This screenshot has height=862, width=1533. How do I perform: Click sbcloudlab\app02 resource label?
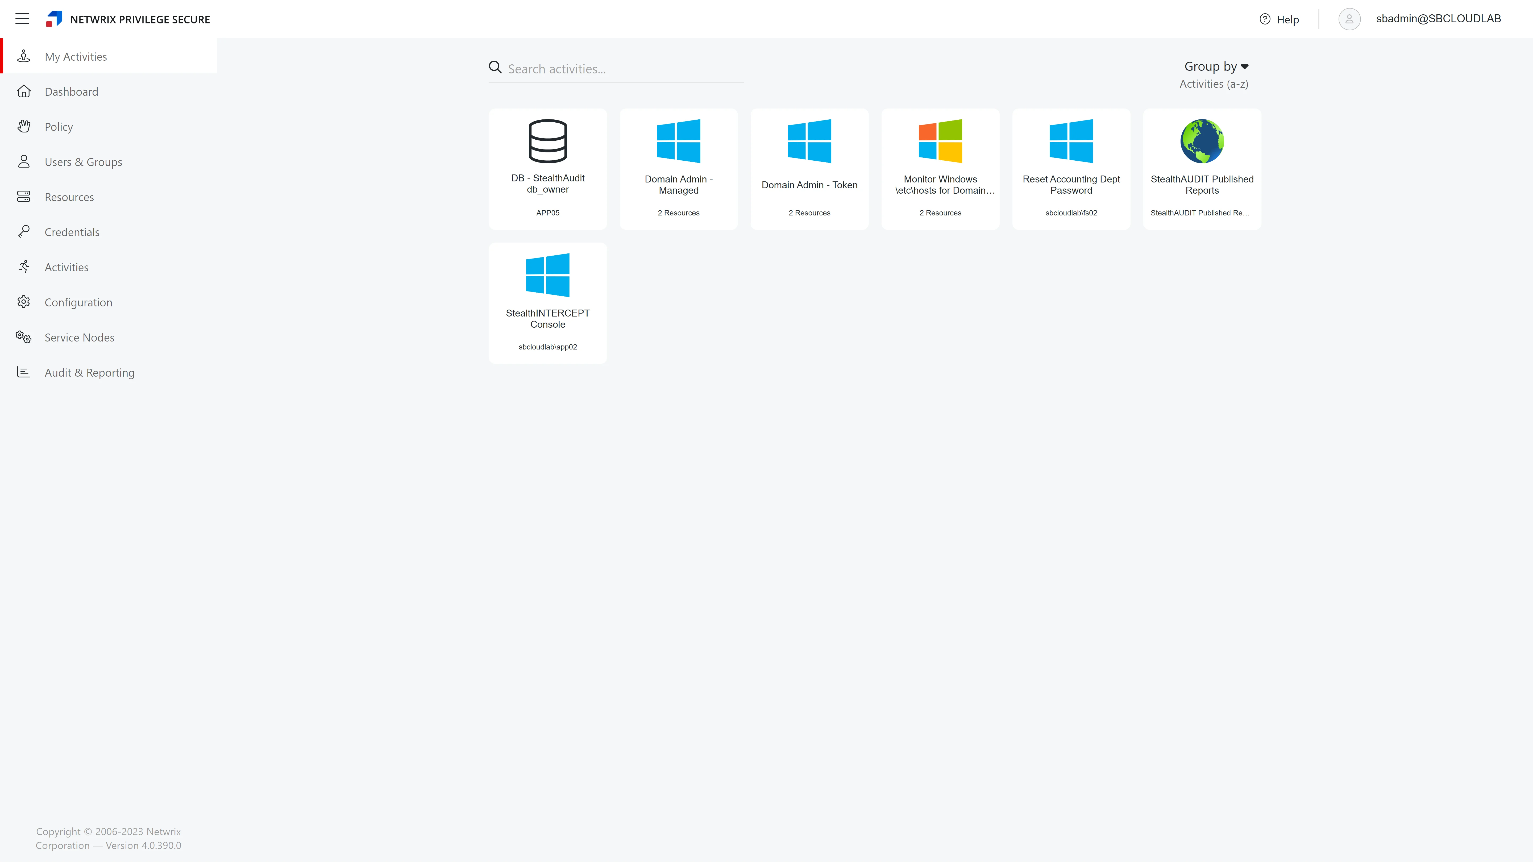coord(547,347)
